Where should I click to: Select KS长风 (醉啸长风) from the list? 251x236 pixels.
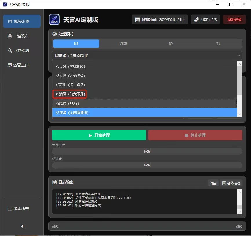[x=145, y=66]
